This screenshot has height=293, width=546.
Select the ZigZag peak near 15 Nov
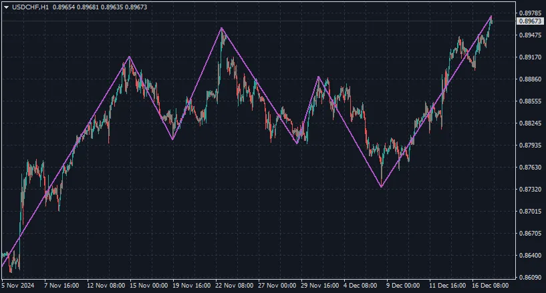pos(129,57)
